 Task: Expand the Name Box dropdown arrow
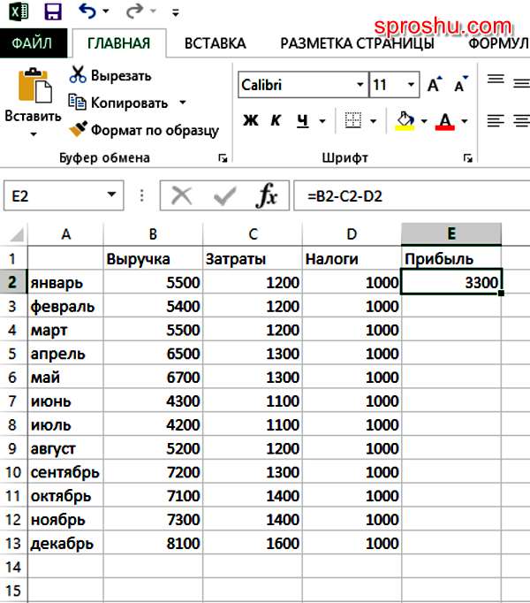pos(111,195)
